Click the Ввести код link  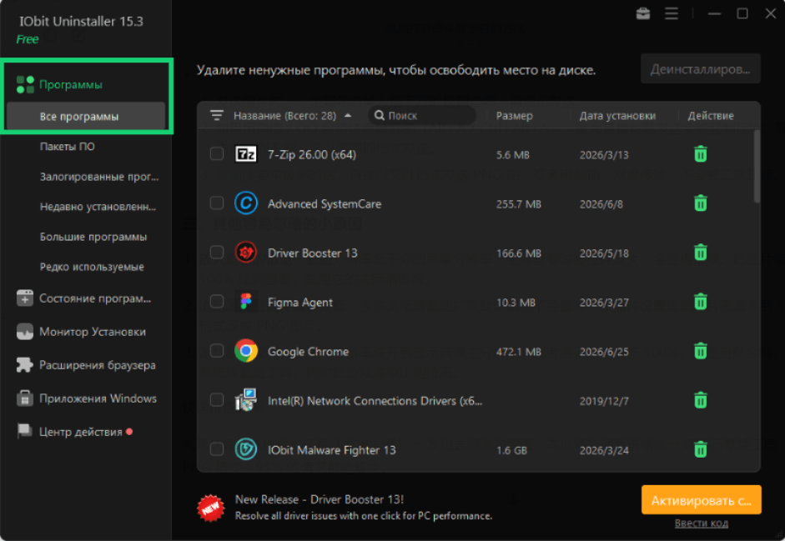point(701,523)
